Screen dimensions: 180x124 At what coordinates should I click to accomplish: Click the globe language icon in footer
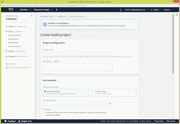pos(19,121)
